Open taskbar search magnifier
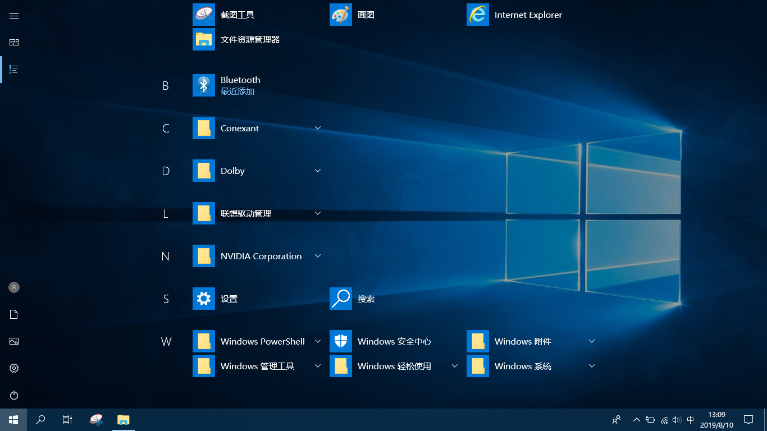The width and height of the screenshot is (767, 431). 40,420
